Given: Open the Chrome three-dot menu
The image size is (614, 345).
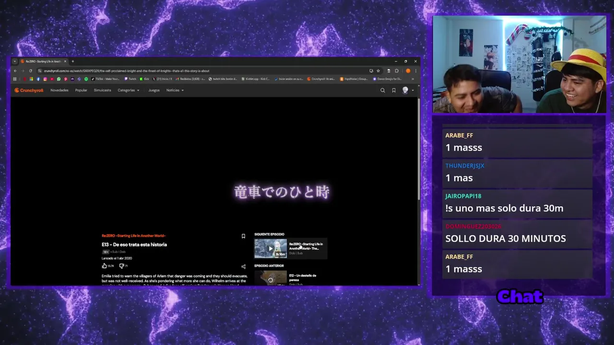Looking at the screenshot, I should (x=415, y=71).
